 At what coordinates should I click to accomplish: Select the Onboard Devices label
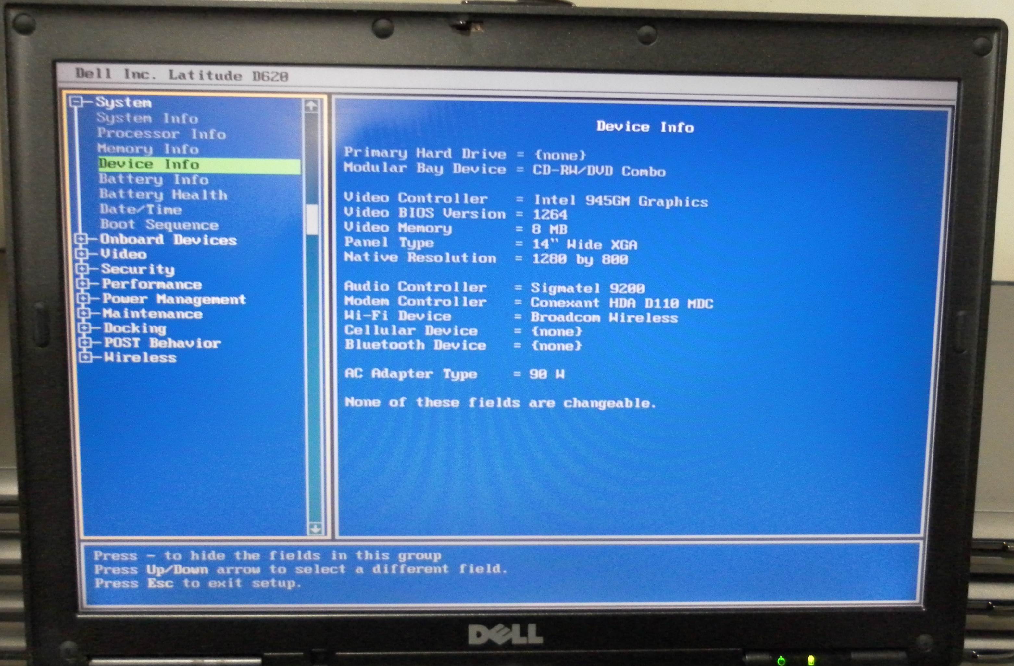click(169, 240)
